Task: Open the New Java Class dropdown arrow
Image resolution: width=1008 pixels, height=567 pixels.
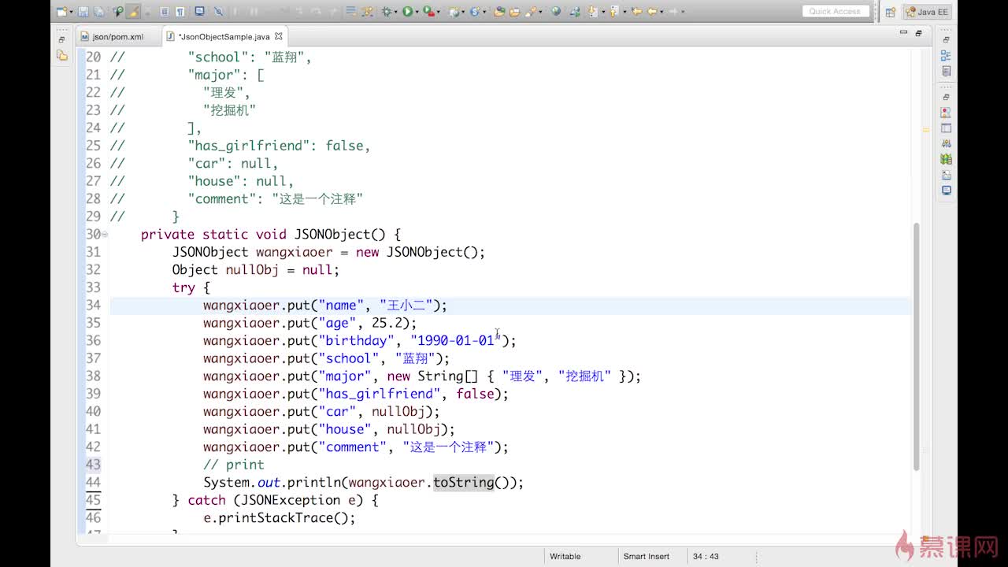Action: tap(484, 12)
